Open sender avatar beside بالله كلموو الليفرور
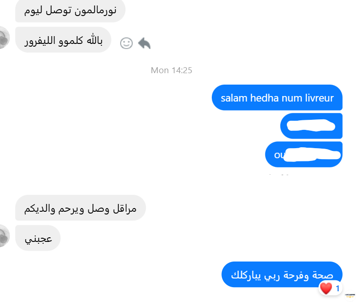 pyautogui.click(x=5, y=37)
